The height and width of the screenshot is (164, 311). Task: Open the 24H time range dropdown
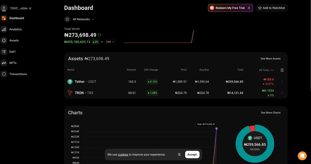pos(110,42)
